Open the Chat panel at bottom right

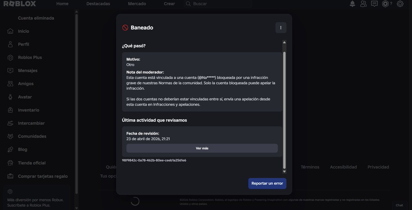tap(399, 205)
